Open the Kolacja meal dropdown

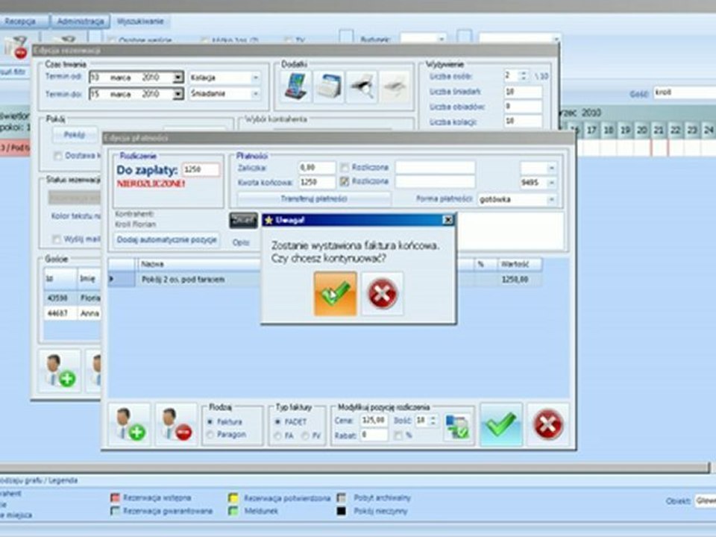(256, 78)
